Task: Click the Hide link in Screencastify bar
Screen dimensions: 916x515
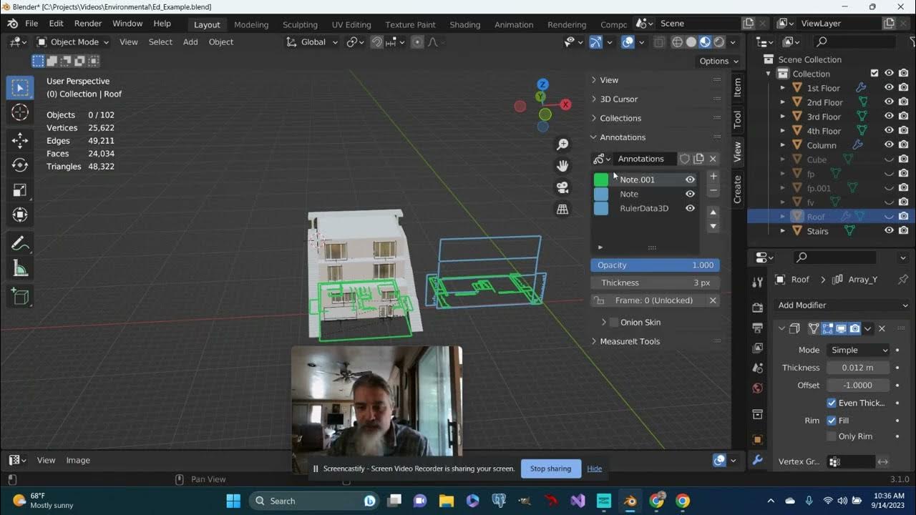Action: click(594, 469)
